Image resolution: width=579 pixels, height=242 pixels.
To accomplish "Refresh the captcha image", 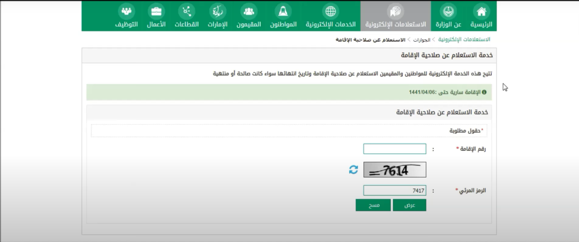I will [x=354, y=169].
